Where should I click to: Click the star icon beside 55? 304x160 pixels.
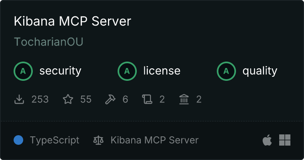pos(68,99)
